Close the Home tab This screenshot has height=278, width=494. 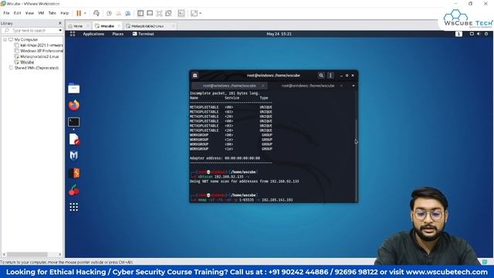pyautogui.click(x=88, y=26)
